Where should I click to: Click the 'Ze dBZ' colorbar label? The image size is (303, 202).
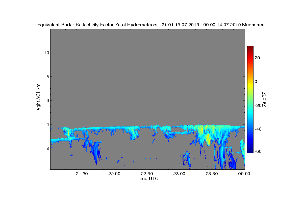pos(264,99)
